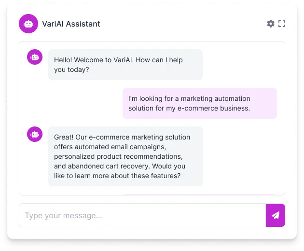The width and height of the screenshot is (304, 251).
Task: Click the "personalized product recommendations" line
Action: pyautogui.click(x=118, y=156)
